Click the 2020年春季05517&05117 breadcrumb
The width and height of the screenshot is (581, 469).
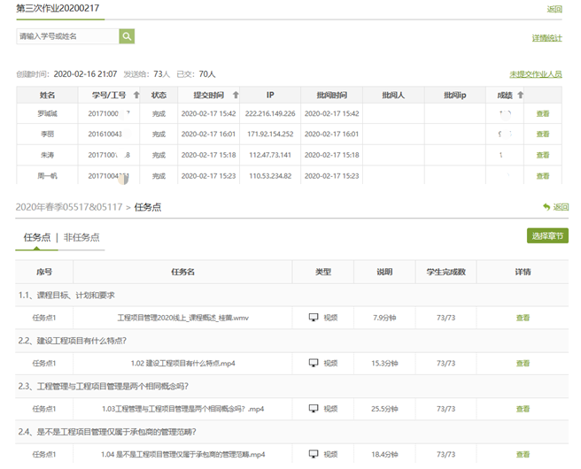coord(68,207)
